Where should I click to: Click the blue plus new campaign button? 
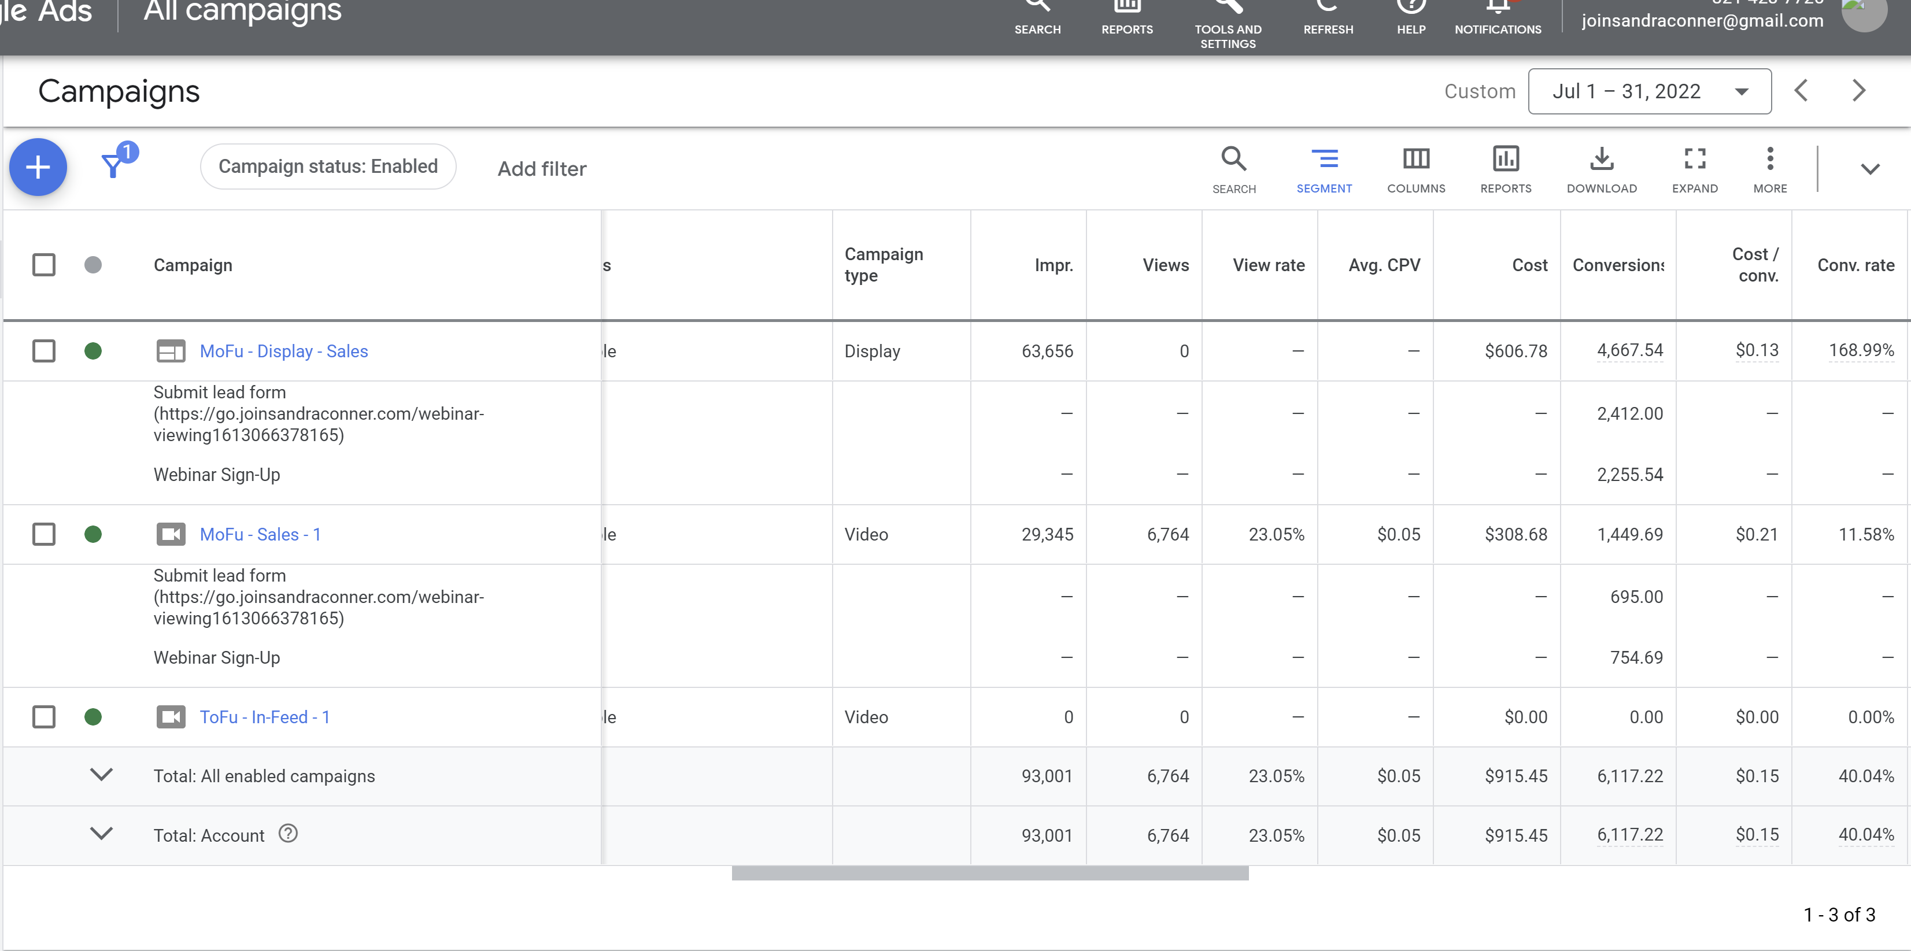coord(38,167)
